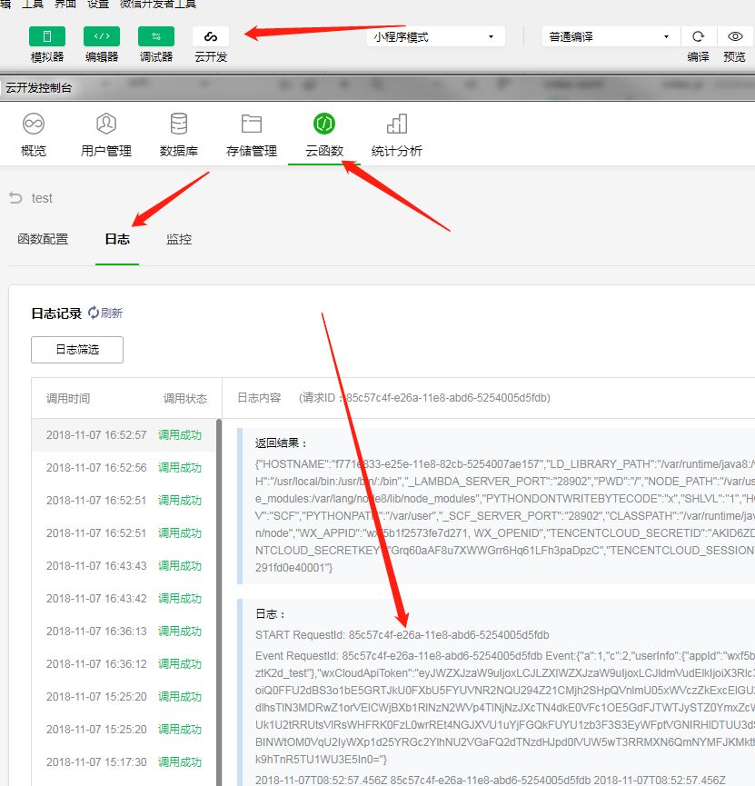
Task: Go back using arrow beside test
Action: coord(15,198)
